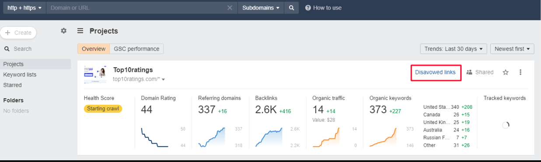Image resolution: width=541 pixels, height=162 pixels.
Task: Star the Top10ratings project
Action: coord(506,72)
